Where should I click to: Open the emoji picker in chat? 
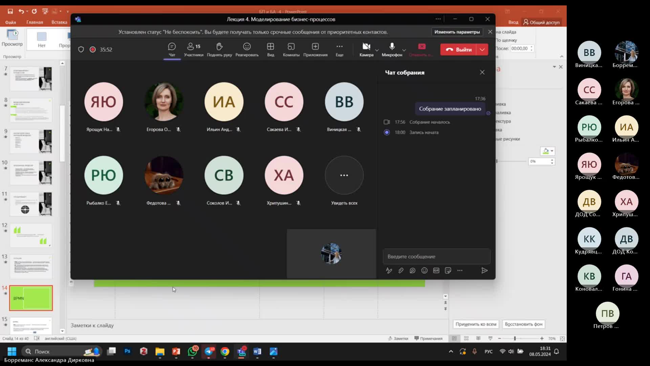424,270
